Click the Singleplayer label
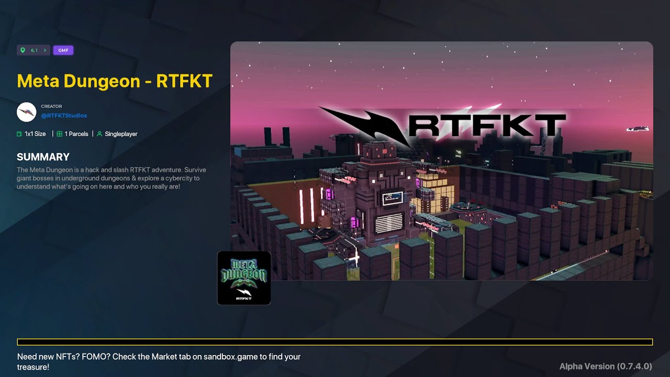This screenshot has width=670, height=377. coord(117,134)
